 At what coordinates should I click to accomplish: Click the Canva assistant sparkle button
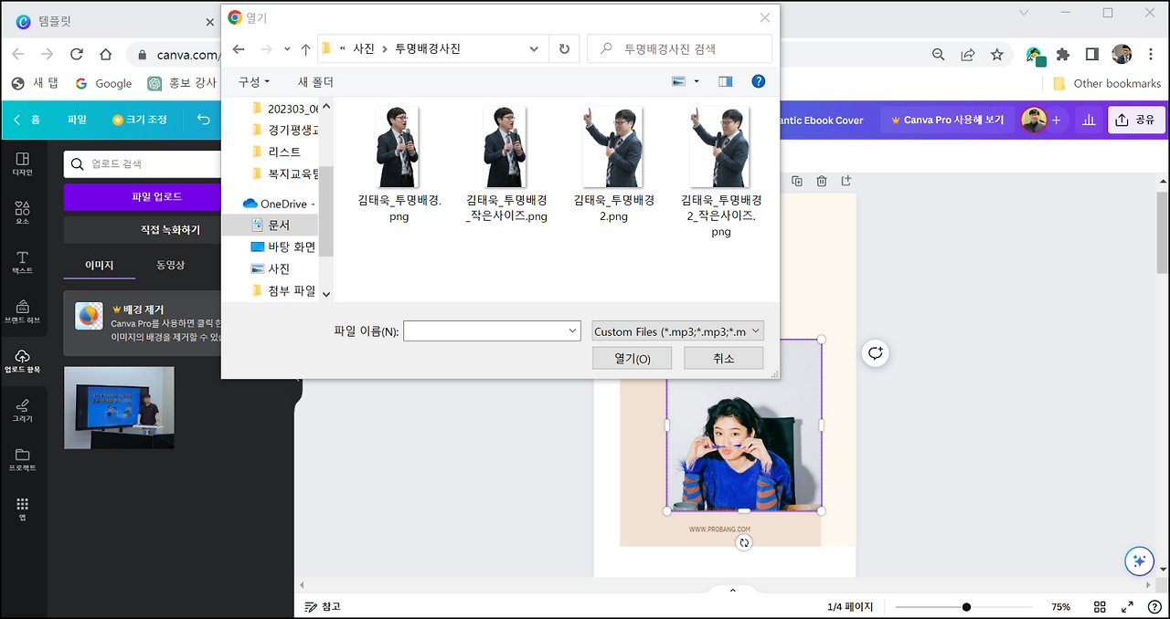click(x=1139, y=561)
